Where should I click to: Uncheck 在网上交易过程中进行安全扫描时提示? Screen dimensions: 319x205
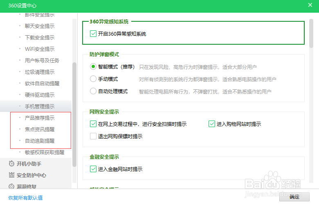93,124
